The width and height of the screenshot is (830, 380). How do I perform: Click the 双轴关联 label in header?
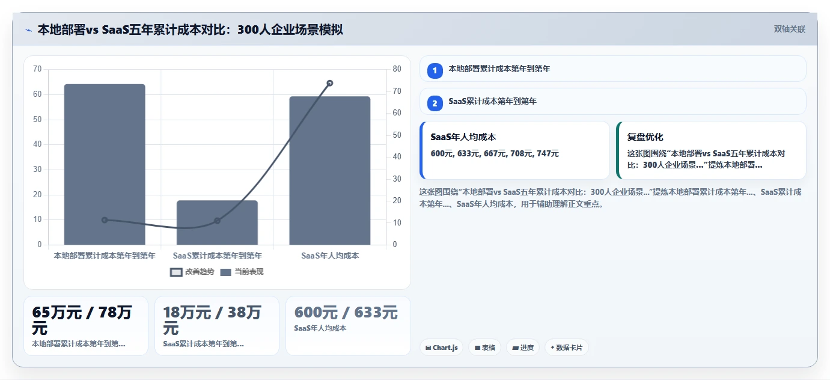(789, 29)
